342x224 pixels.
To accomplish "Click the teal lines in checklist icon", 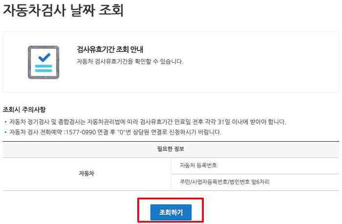I will [43, 68].
